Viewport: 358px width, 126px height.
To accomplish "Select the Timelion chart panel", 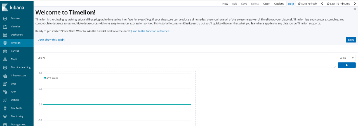I will 116,98.
